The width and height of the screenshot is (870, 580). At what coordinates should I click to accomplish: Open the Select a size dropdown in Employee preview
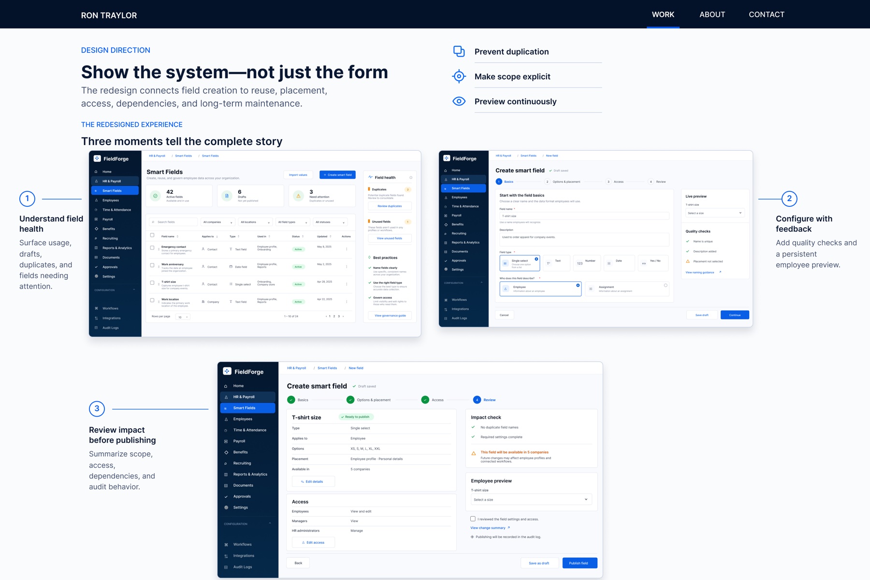pyautogui.click(x=531, y=499)
